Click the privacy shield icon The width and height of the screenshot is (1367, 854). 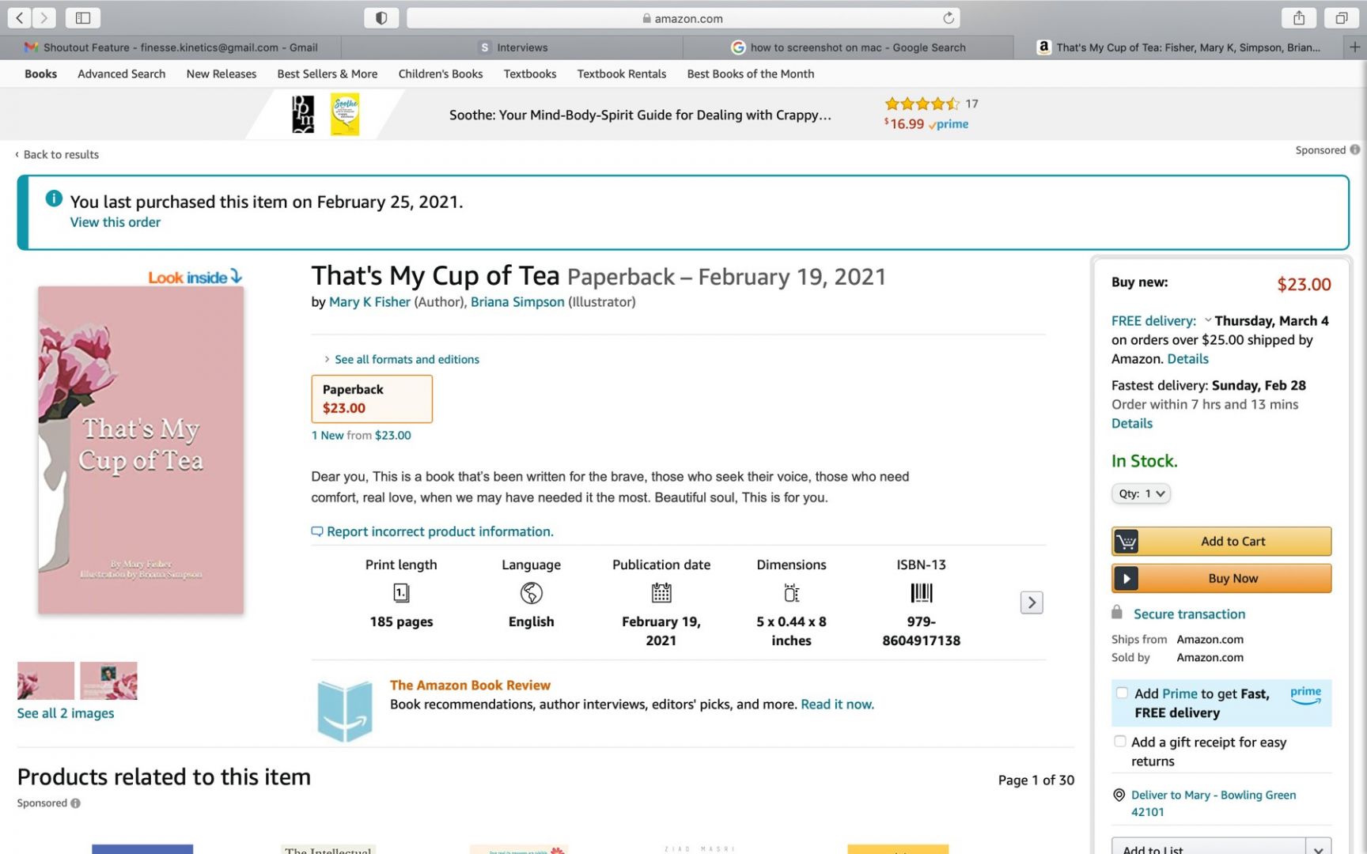pyautogui.click(x=381, y=18)
